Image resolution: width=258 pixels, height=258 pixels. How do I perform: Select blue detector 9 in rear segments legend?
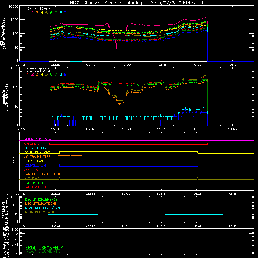(x=65, y=74)
